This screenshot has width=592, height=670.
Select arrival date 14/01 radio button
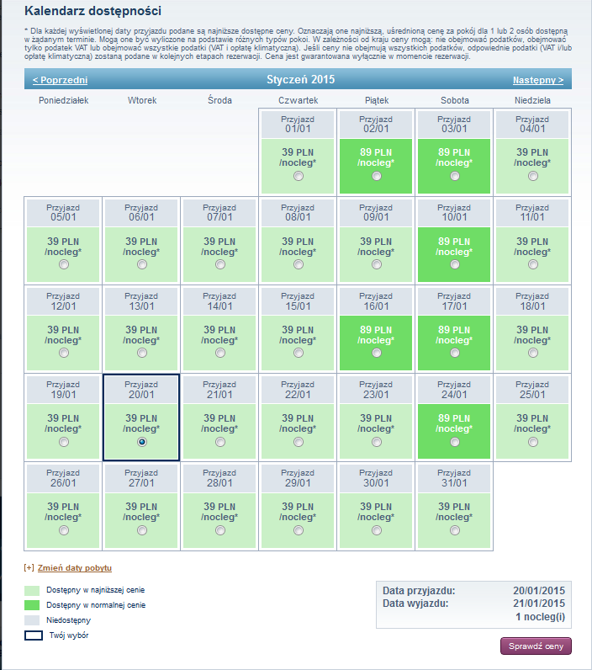(220, 353)
